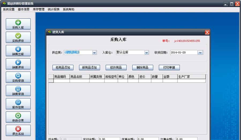Click 退出系统 red X button

18,130
